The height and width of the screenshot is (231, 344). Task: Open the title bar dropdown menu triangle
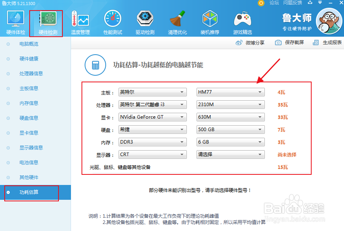(x=320, y=3)
